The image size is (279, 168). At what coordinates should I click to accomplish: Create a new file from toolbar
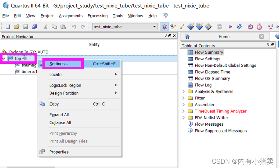pyautogui.click(x=8, y=27)
